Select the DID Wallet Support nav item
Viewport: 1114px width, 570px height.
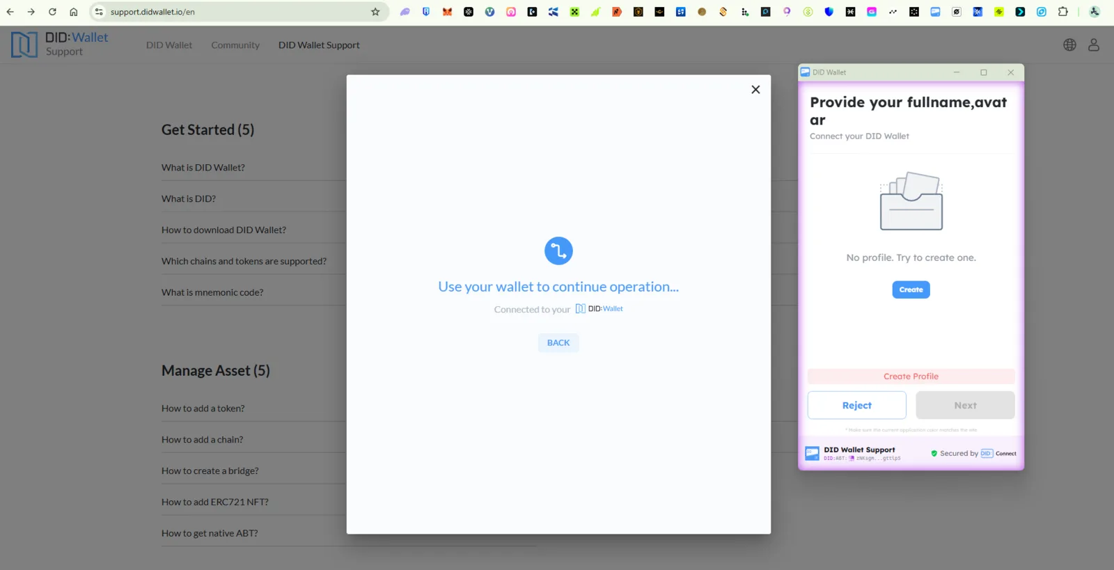(319, 45)
